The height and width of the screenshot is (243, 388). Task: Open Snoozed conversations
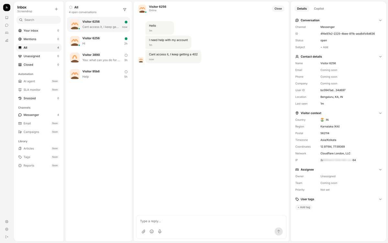pyautogui.click(x=39, y=98)
